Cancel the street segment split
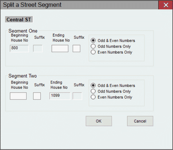The image size is (173, 150). pyautogui.click(x=140, y=121)
